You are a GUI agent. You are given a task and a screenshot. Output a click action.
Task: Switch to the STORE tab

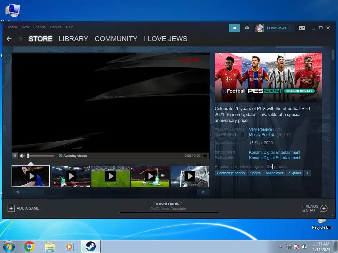tap(41, 39)
